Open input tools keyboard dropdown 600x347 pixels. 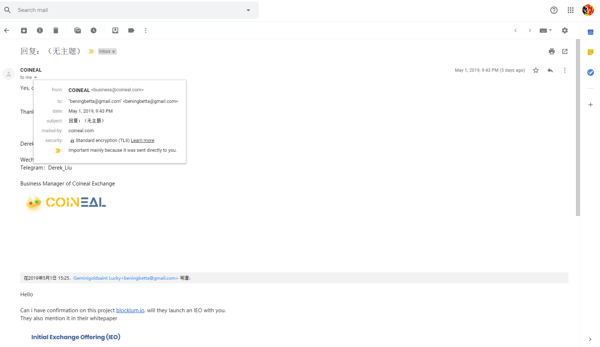tap(546, 30)
